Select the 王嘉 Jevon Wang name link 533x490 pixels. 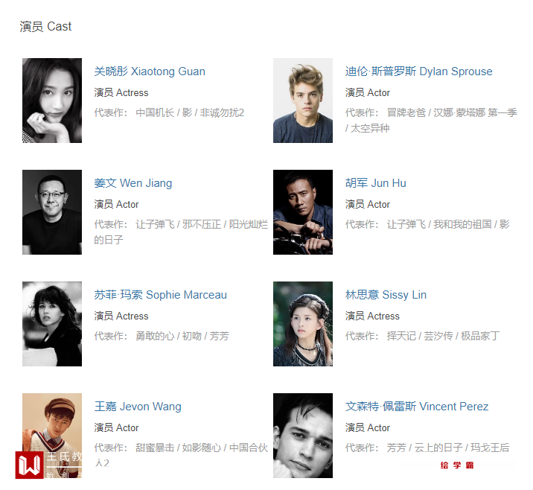point(138,407)
